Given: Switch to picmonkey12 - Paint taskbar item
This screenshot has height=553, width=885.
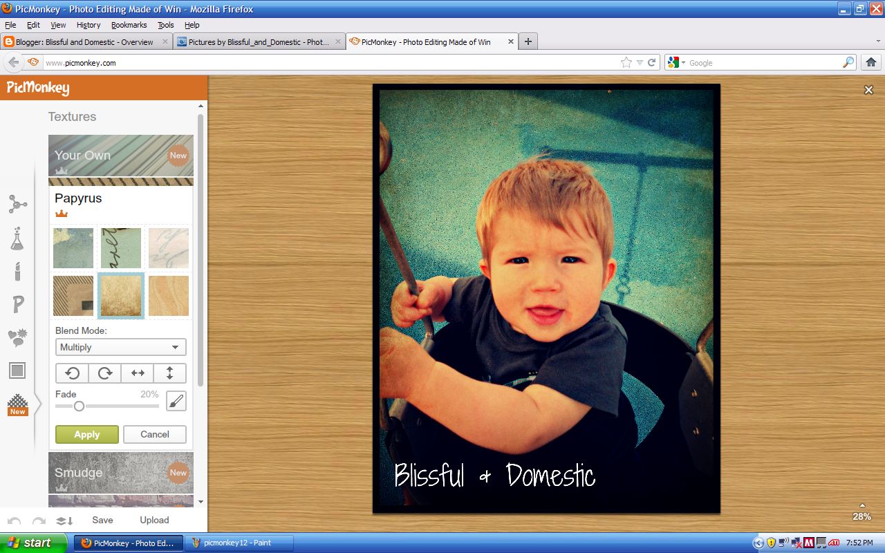Looking at the screenshot, I should coord(239,543).
